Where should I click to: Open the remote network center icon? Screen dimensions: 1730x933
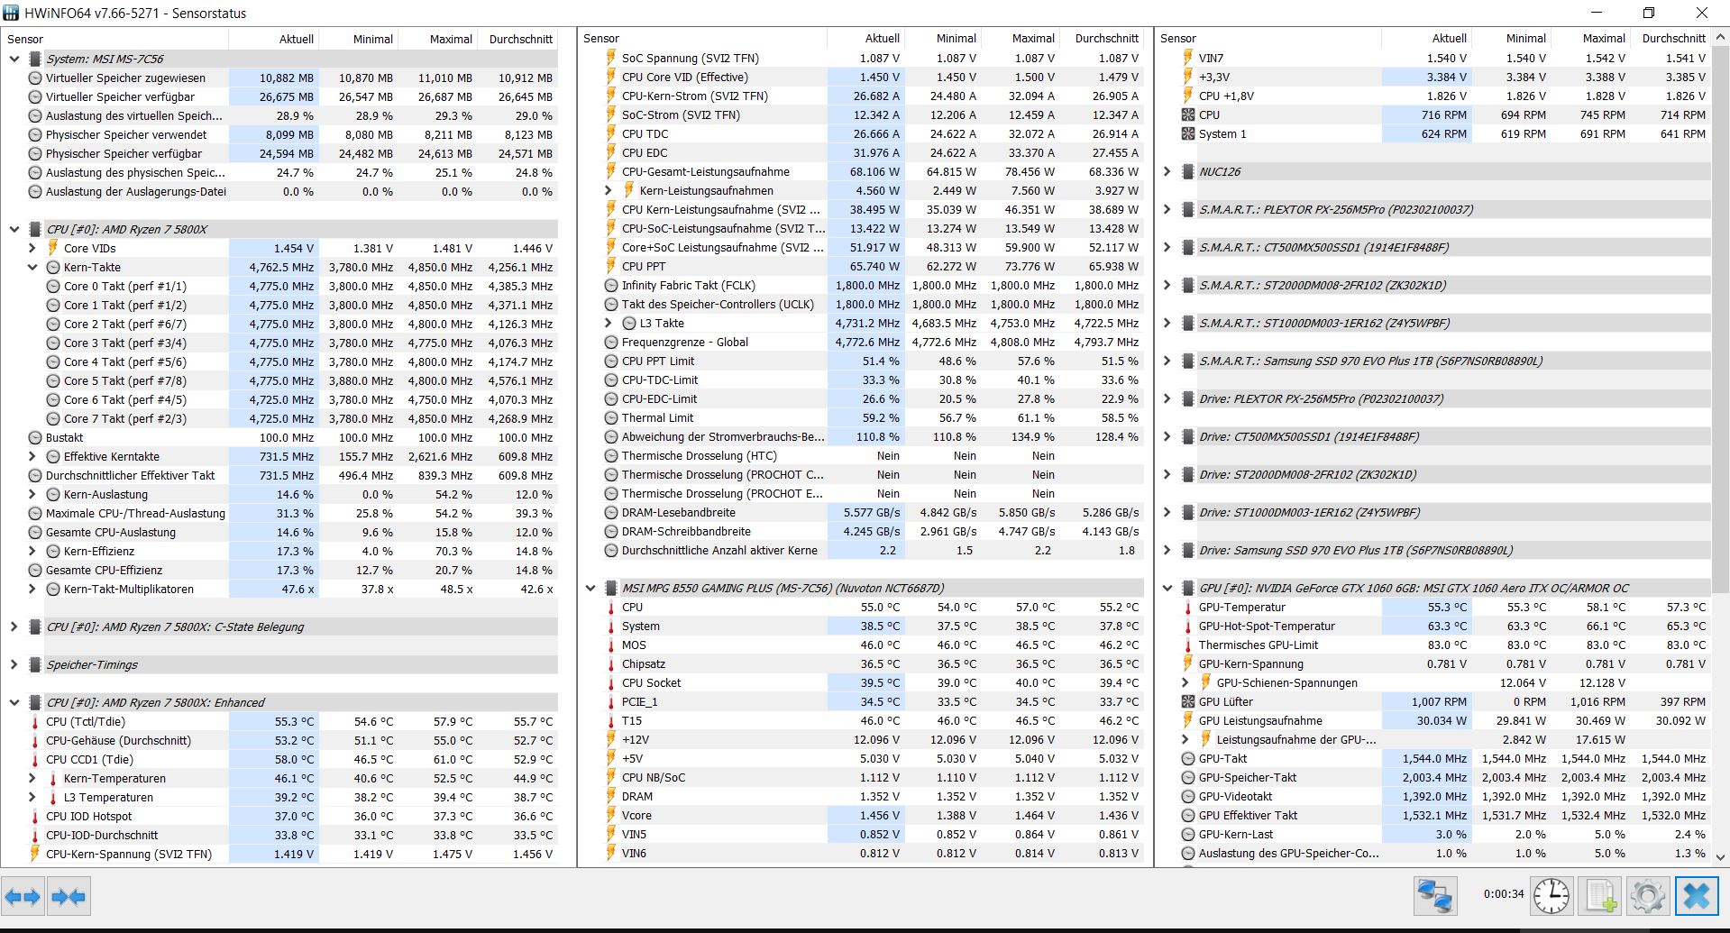tap(1434, 897)
